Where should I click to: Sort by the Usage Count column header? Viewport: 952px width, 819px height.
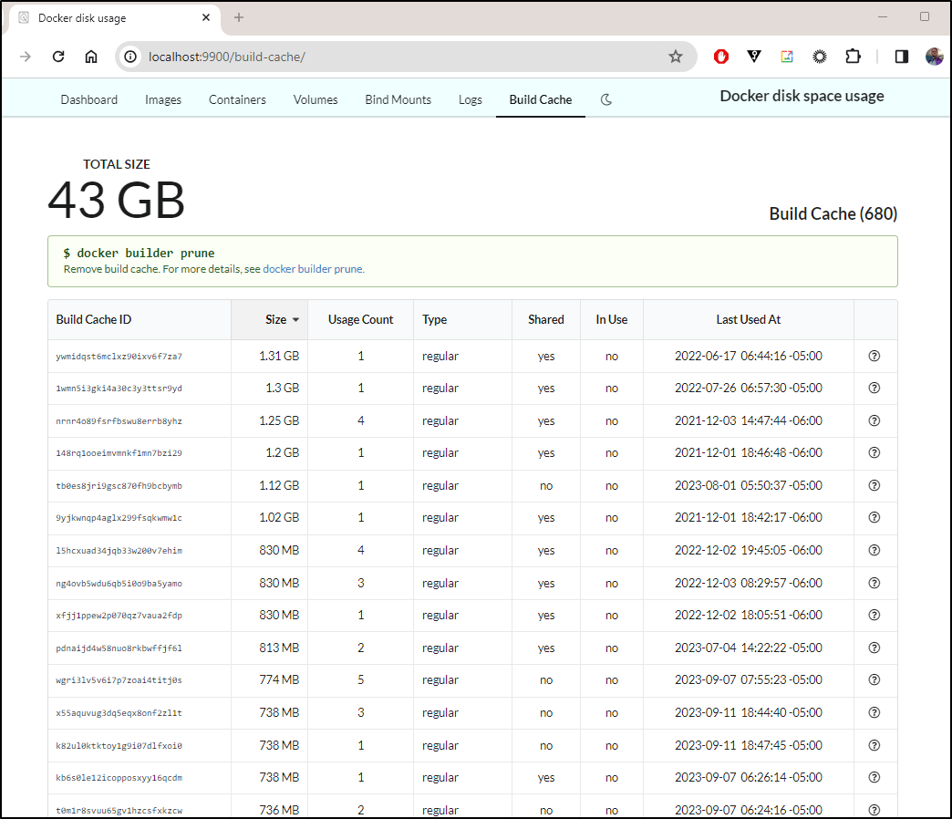360,319
